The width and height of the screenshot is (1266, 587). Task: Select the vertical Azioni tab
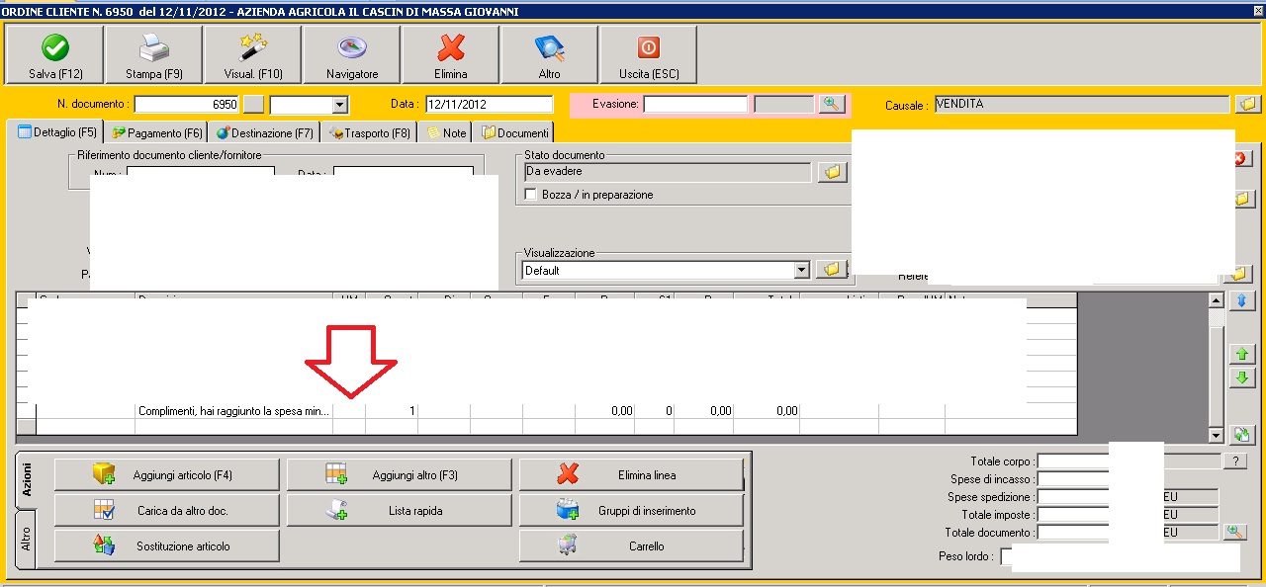(x=26, y=479)
